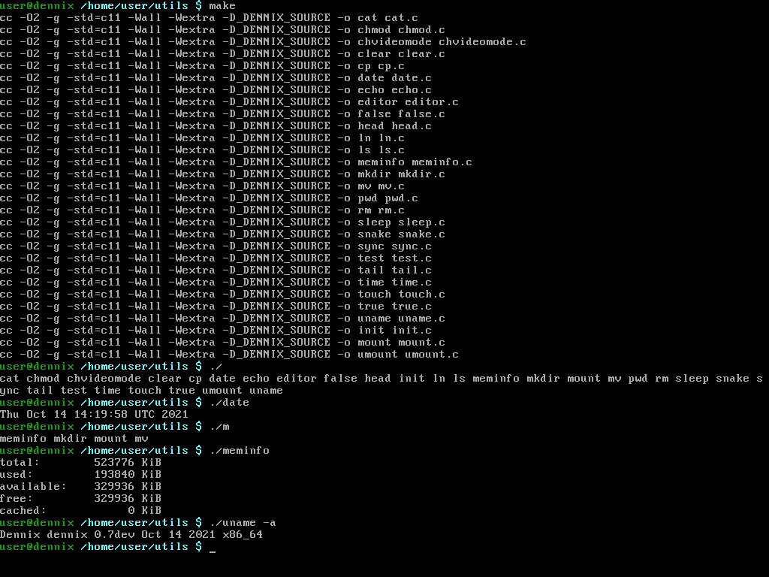Click 'false.c' in compile output
This screenshot has height=577, width=769.
coord(421,114)
